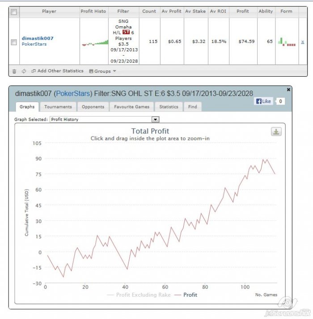Screen dimensions: 313x319
Task: Click Add Other Statistics
Action: tap(58, 71)
